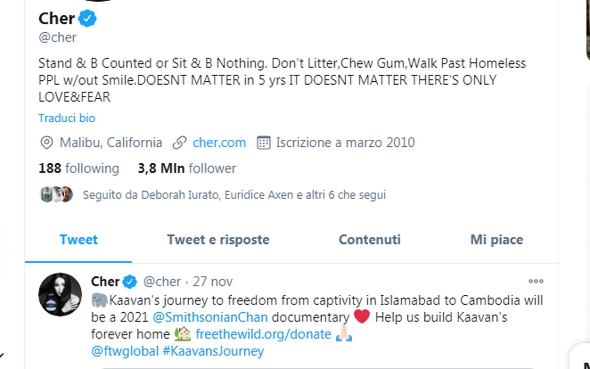Open the freethewild.org/donate link

[263, 335]
